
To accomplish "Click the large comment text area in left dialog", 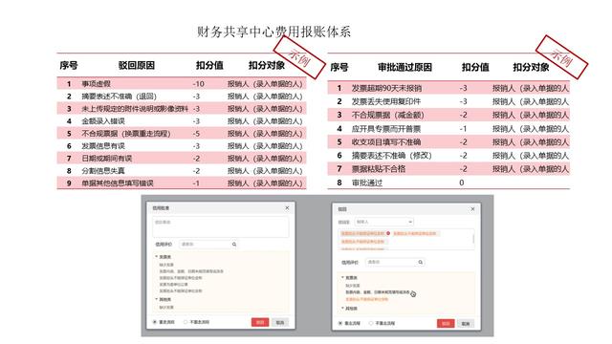I will tap(221, 227).
